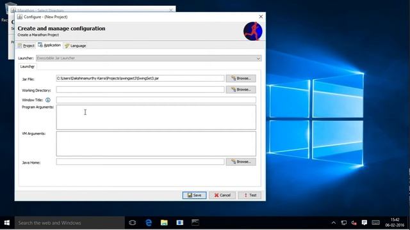Open the Language tab
Screen dimensions: 410x230
[x=76, y=45]
